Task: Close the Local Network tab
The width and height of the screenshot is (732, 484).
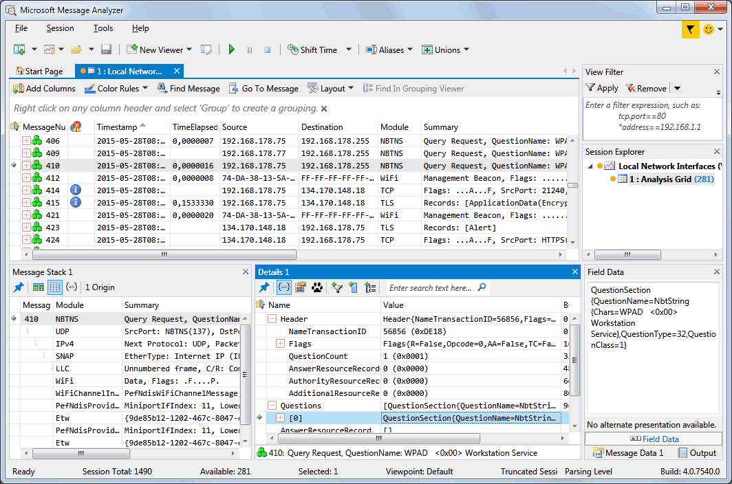Action: tap(176, 71)
